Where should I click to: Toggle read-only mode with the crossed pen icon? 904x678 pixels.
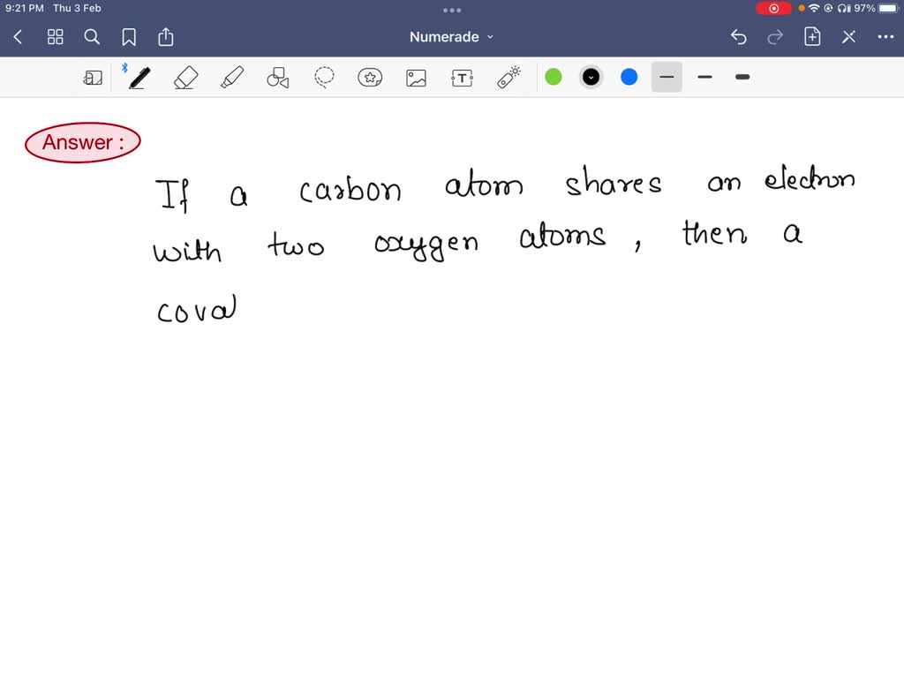tap(848, 37)
